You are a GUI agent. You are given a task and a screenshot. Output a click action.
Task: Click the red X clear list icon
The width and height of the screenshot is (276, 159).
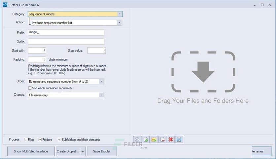[170, 140]
